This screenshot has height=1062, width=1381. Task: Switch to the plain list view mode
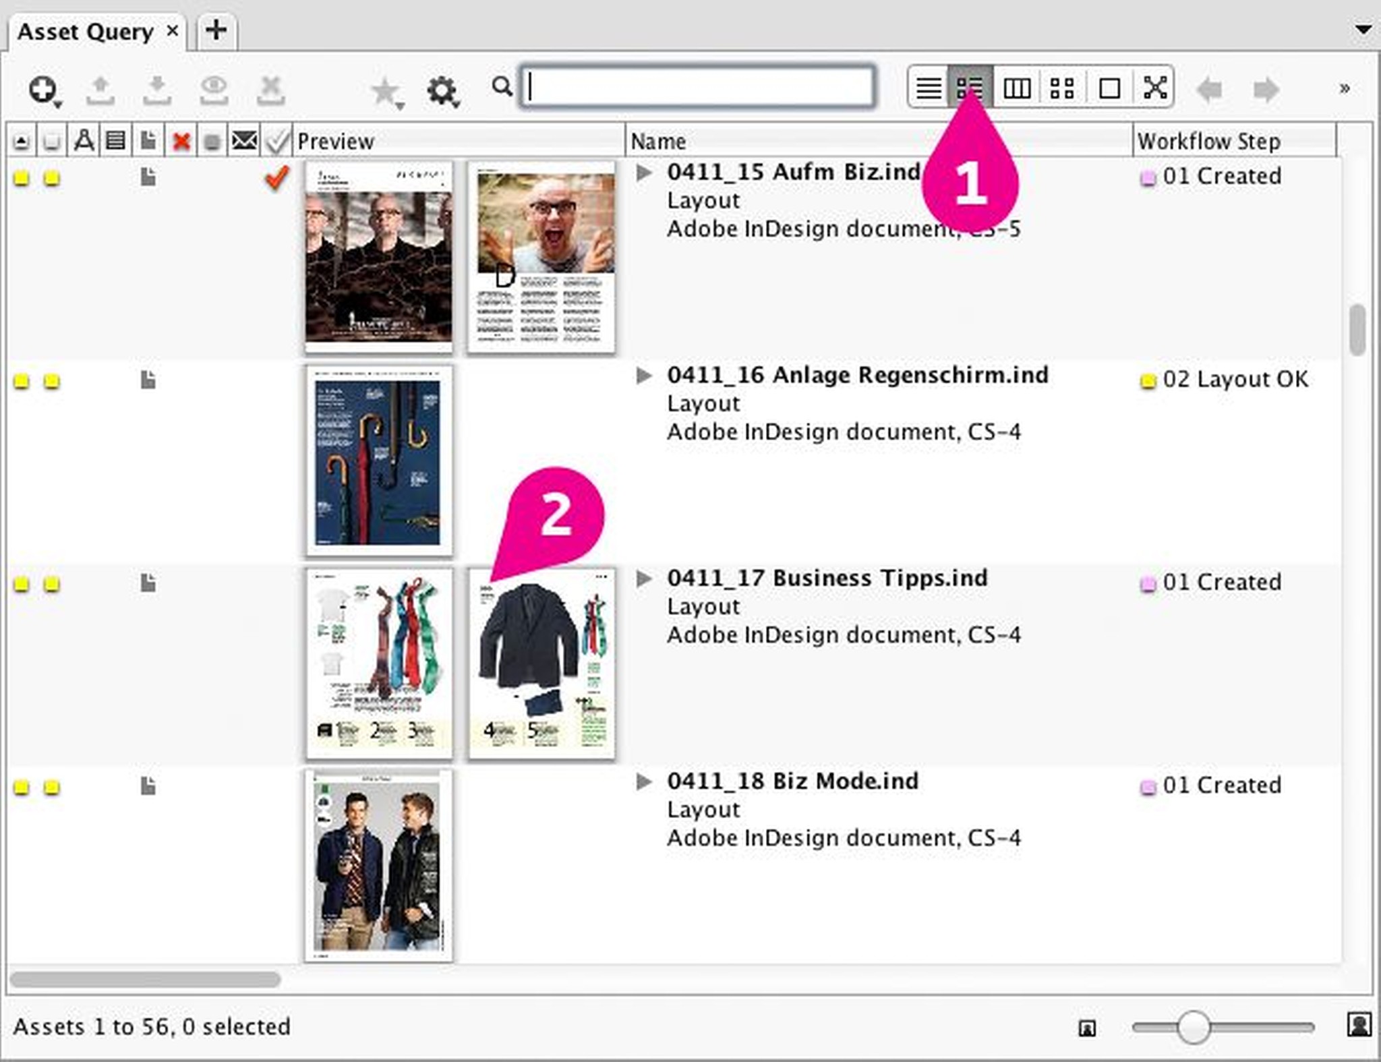coord(928,86)
